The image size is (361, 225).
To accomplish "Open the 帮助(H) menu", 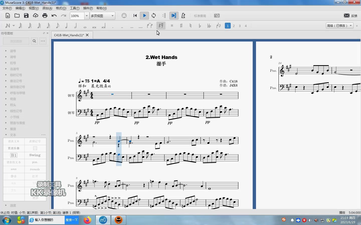I will (102, 8).
